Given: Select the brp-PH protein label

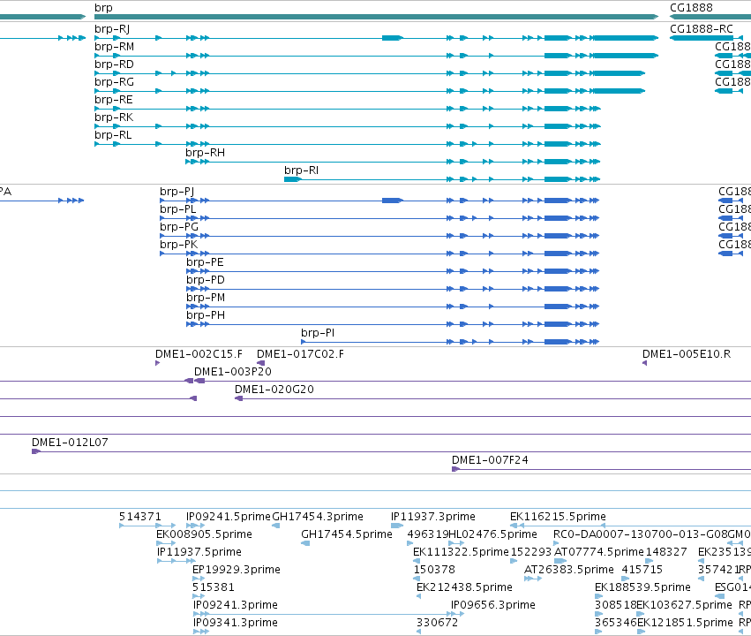Looking at the screenshot, I should point(206,315).
